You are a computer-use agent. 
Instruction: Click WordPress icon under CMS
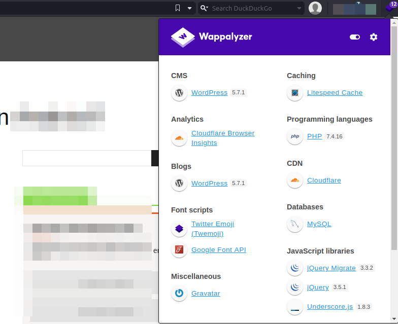point(179,93)
